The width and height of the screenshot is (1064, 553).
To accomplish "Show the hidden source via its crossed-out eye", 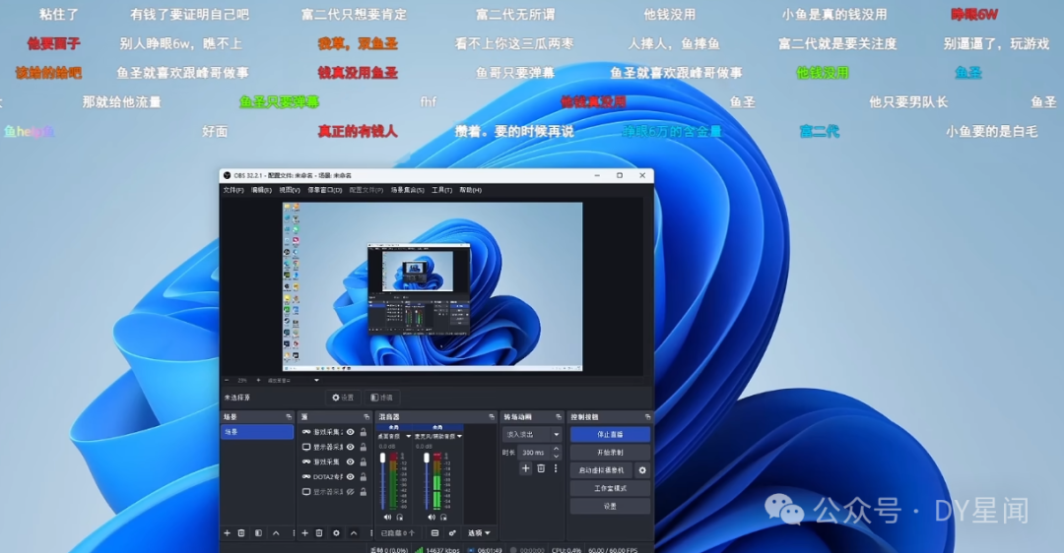I will [x=350, y=492].
